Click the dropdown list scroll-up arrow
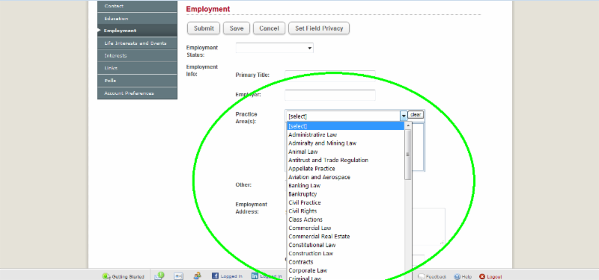Image resolution: width=599 pixels, height=280 pixels. pyautogui.click(x=408, y=125)
